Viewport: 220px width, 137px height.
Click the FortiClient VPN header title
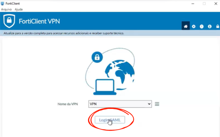[39, 21]
